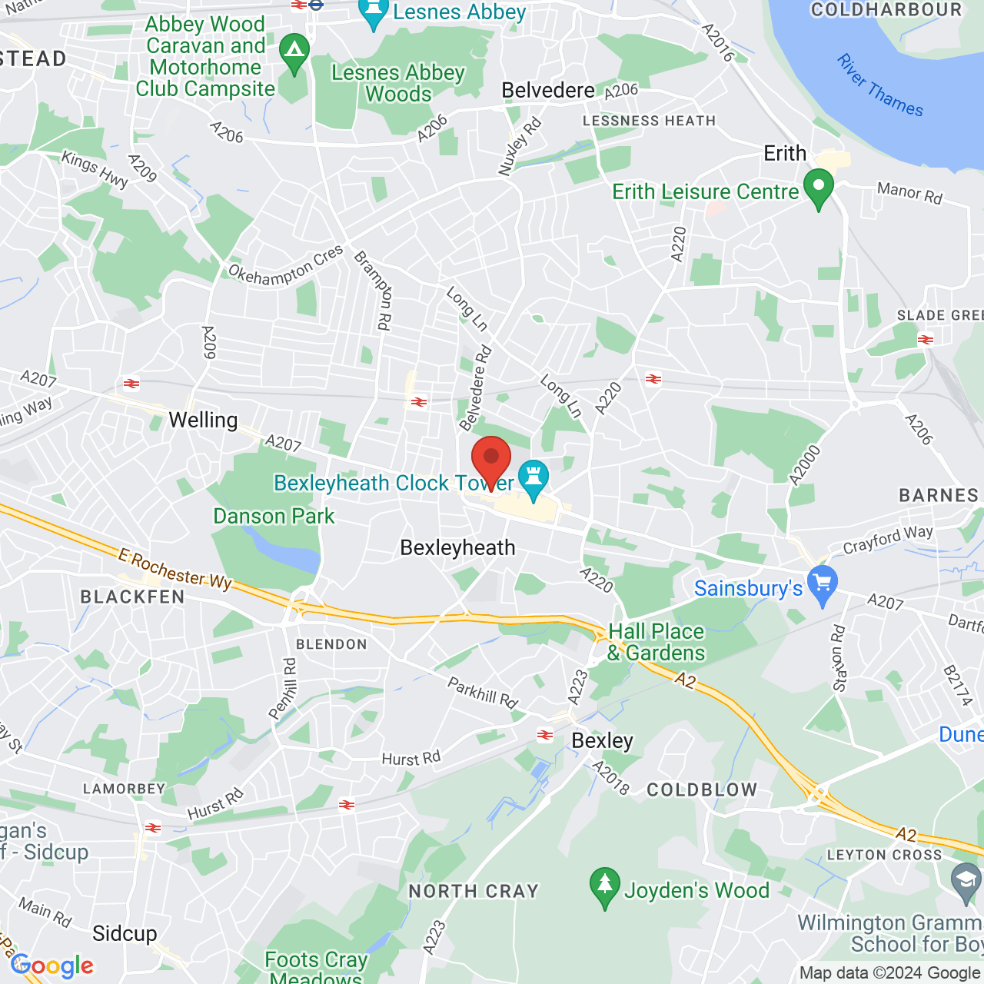984x984 pixels.
Task: Click the Welling railway station icon
Action: [132, 383]
